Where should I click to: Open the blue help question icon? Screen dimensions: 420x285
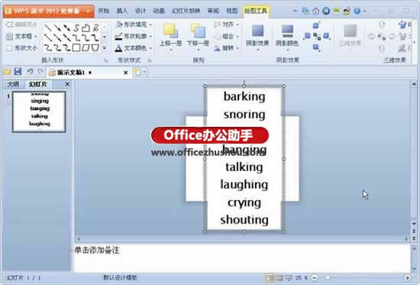point(357,11)
